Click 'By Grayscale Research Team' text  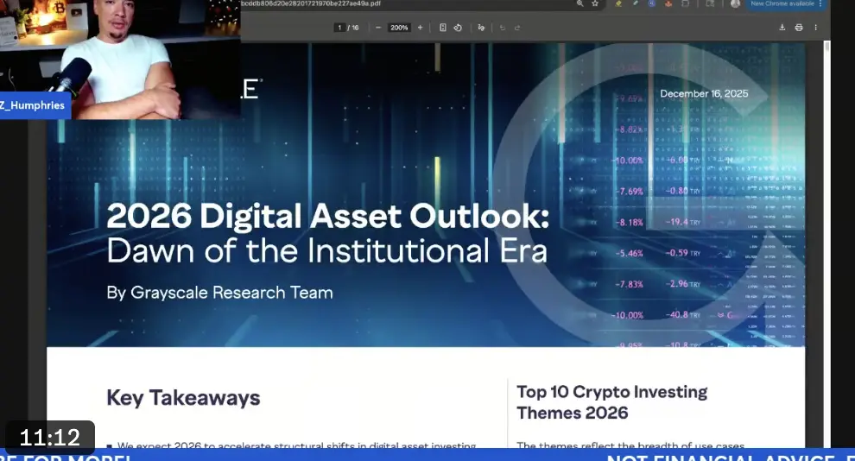click(x=219, y=293)
